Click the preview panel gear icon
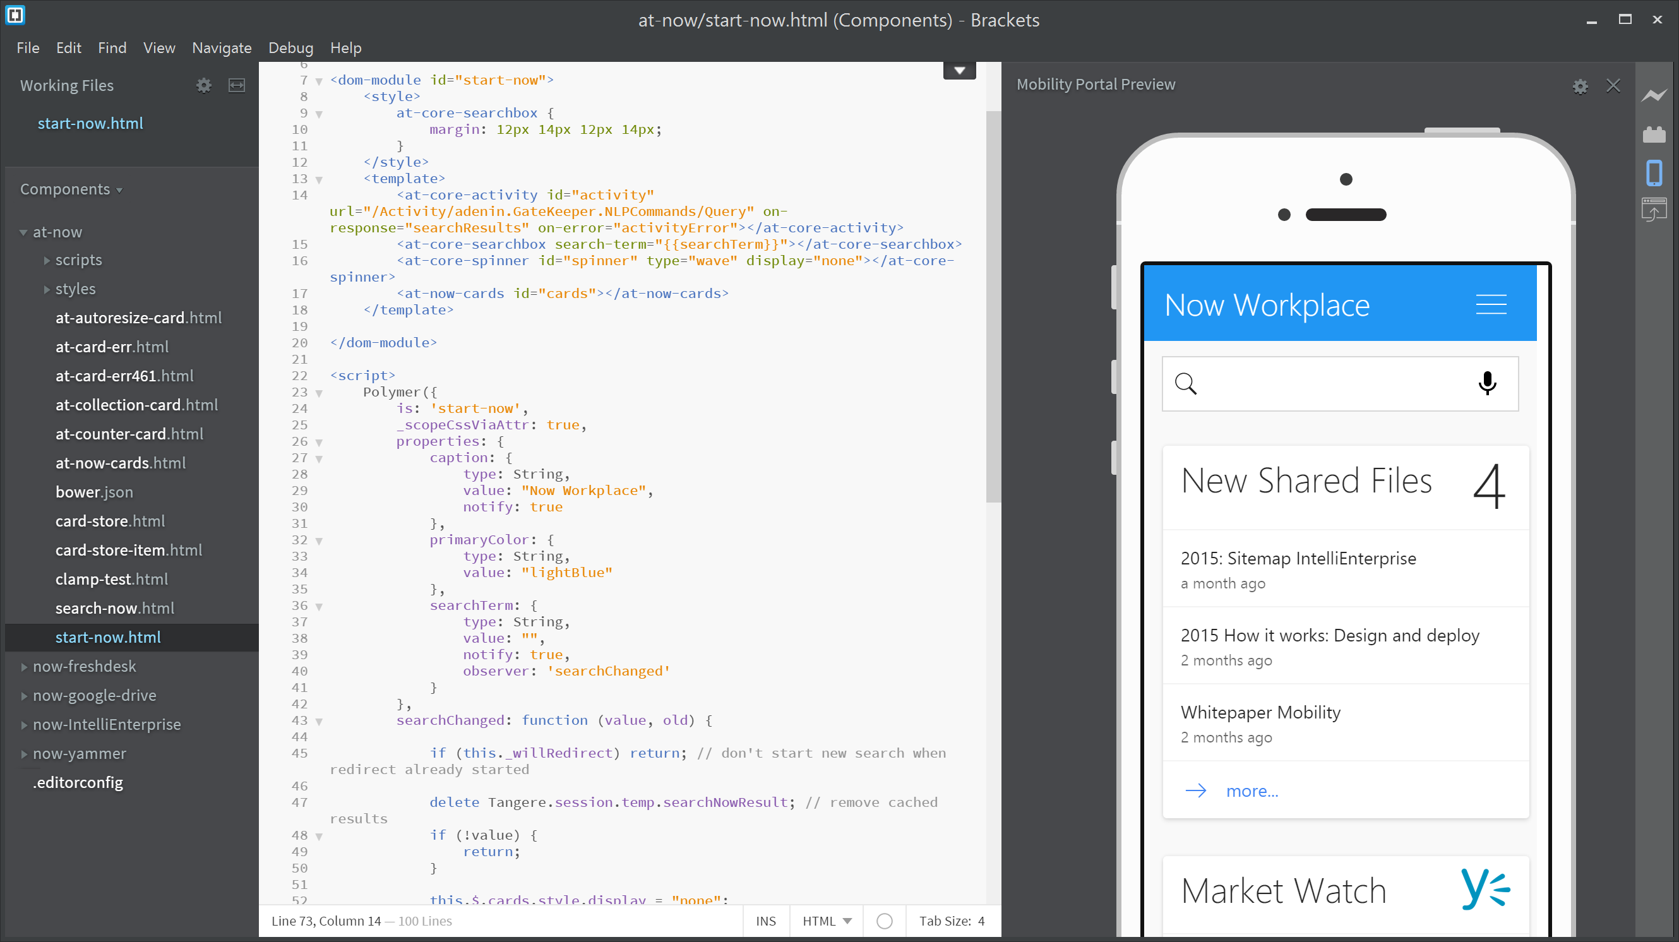The image size is (1679, 942). (1580, 86)
